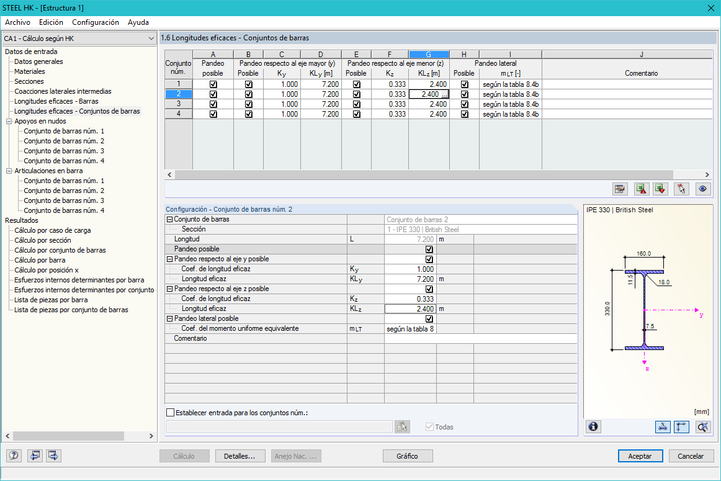Click the table scrollbar right arrow
The height and width of the screenshot is (481, 721).
coord(707,175)
